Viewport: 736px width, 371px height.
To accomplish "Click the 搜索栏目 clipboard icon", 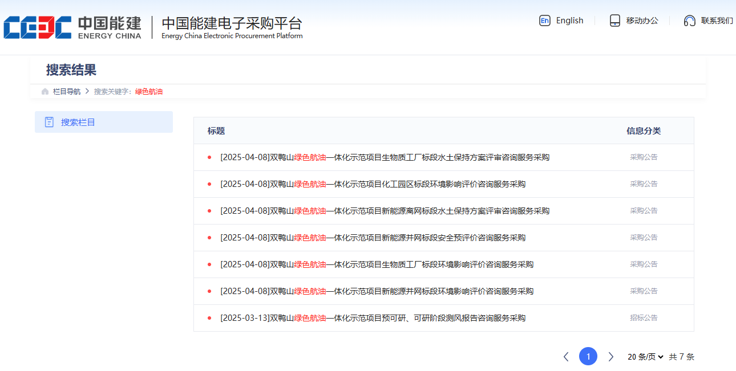I will (x=49, y=122).
